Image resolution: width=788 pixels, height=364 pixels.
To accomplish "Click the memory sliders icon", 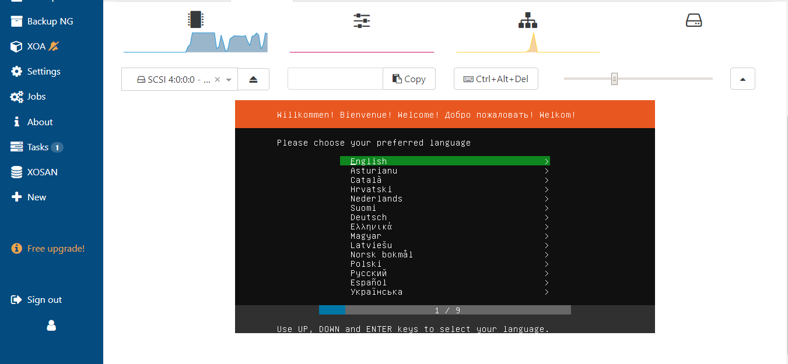I will (x=362, y=20).
